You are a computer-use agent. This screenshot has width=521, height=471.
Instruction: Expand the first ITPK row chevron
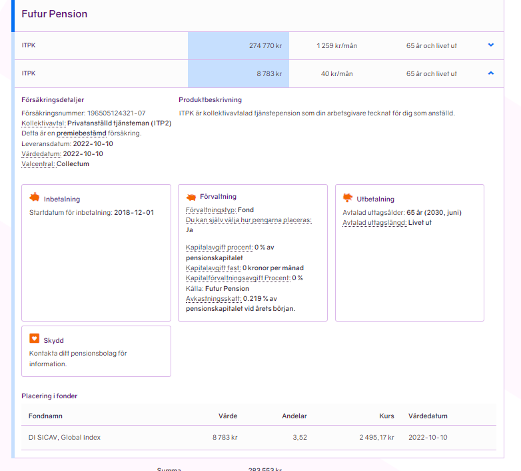coord(491,45)
